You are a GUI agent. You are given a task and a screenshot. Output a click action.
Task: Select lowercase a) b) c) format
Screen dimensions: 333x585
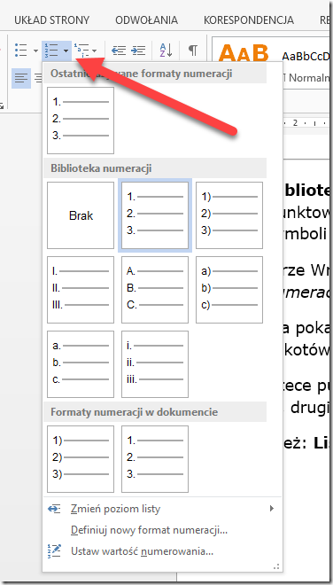[229, 290]
